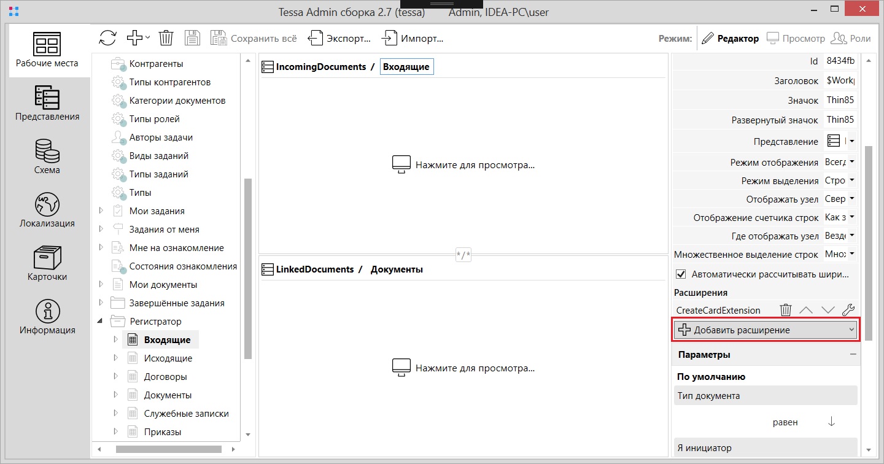
Task: Switch to Просмотр mode
Action: point(796,38)
